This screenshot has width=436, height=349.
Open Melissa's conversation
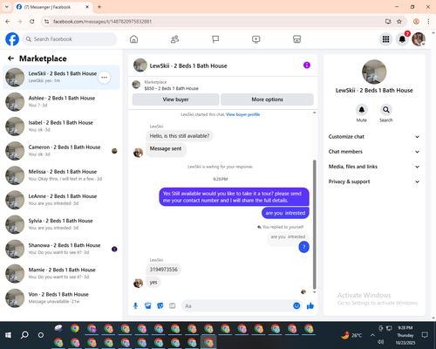[61, 175]
